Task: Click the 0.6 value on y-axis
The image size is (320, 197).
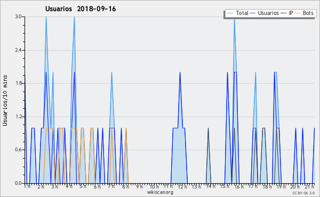Action: click(18, 150)
